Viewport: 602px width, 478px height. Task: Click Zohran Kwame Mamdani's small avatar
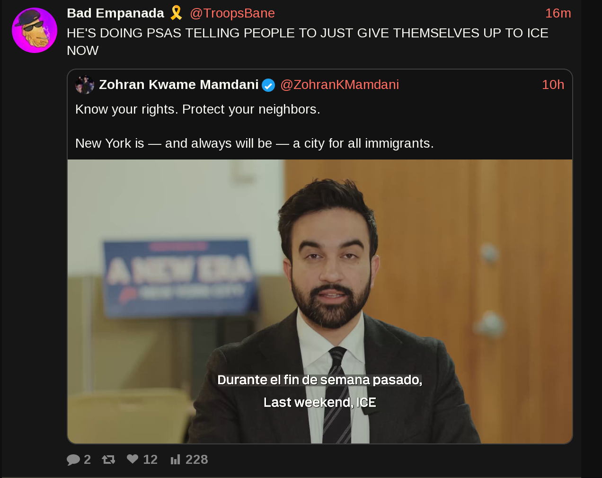pos(85,85)
